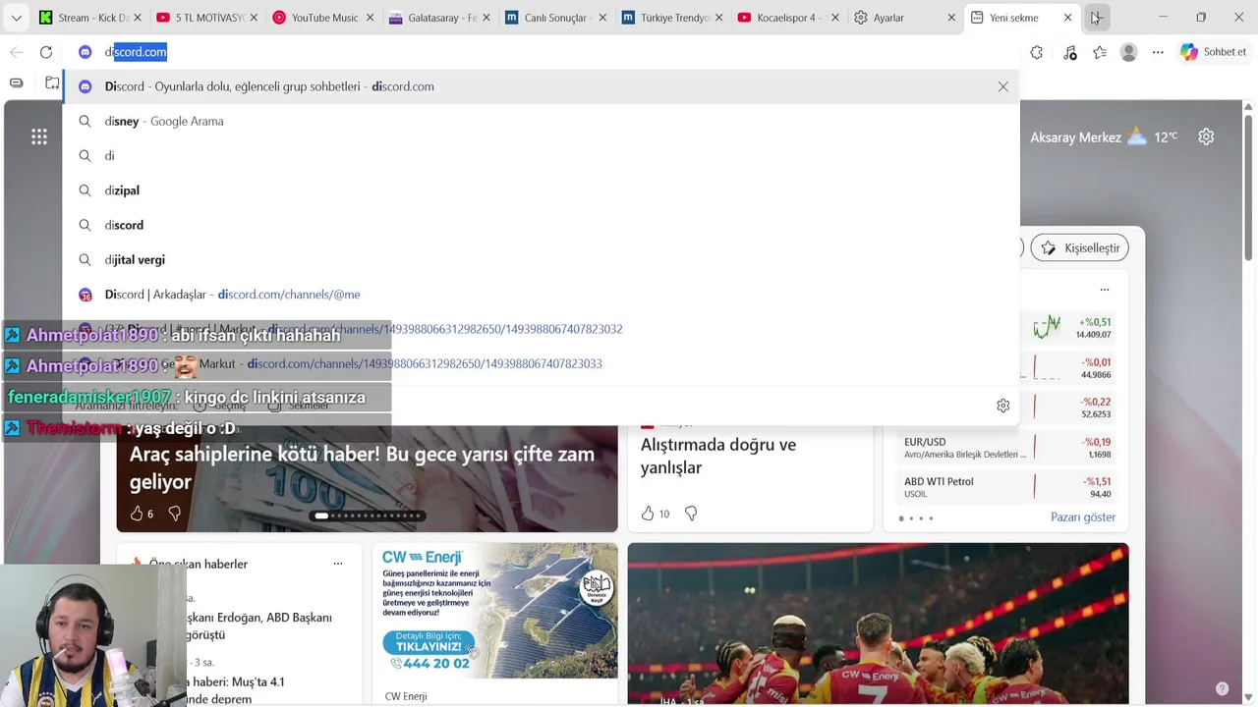
Task: Open a new tab with plus button
Action: (1097, 18)
